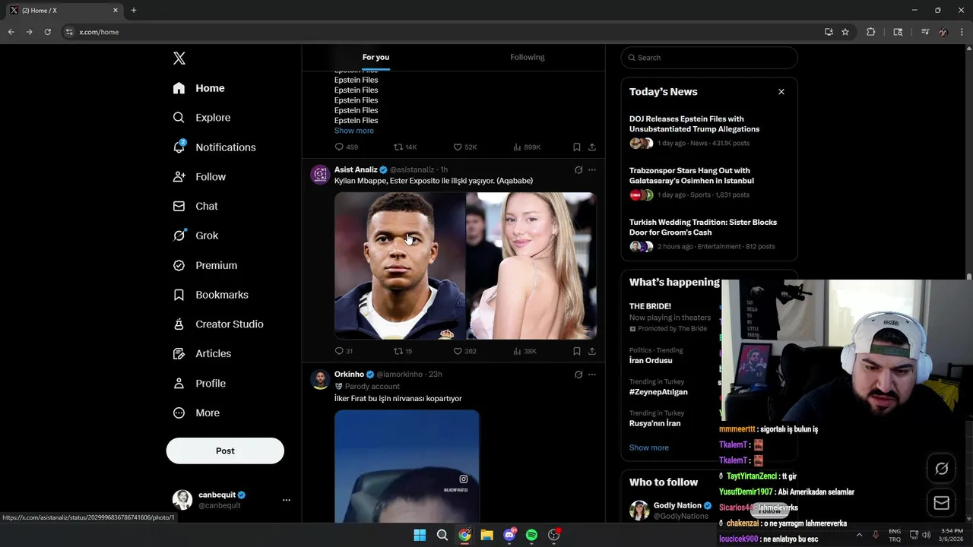Repost Asist Analiz post (15)
The height and width of the screenshot is (547, 973).
[403, 351]
